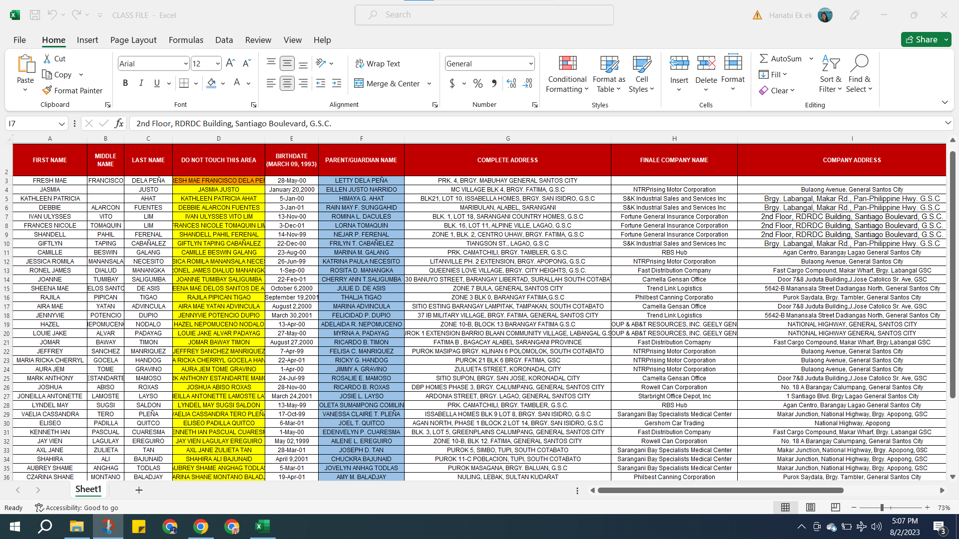This screenshot has width=959, height=539.
Task: Open the Page Layout tab
Action: coord(133,40)
